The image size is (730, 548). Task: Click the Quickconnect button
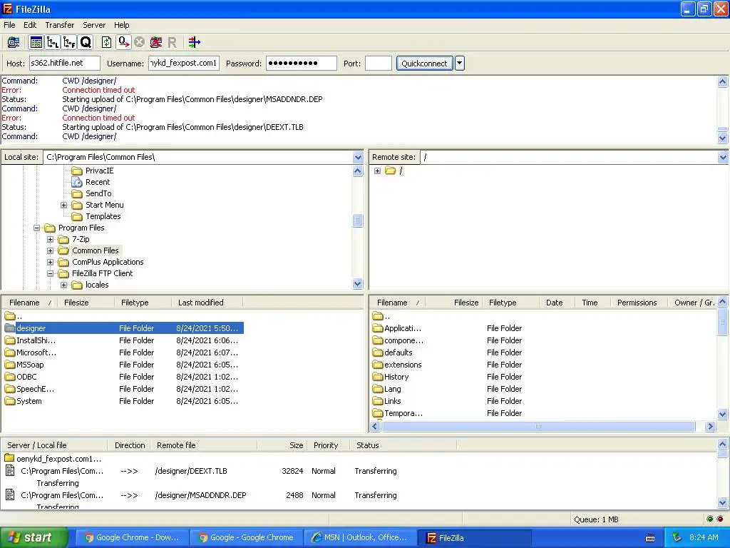(x=424, y=64)
